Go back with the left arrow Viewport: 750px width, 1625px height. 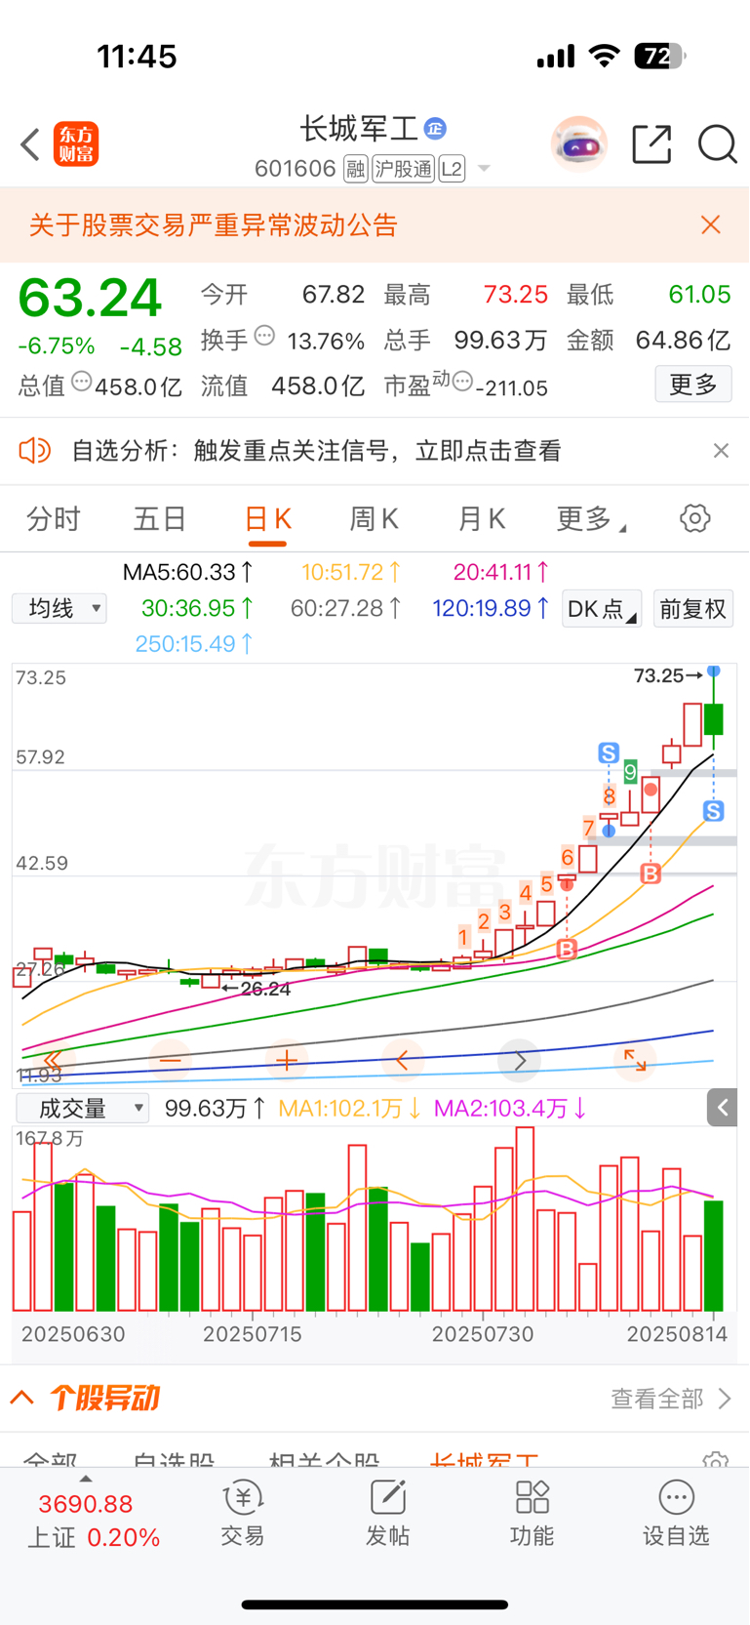pos(30,144)
